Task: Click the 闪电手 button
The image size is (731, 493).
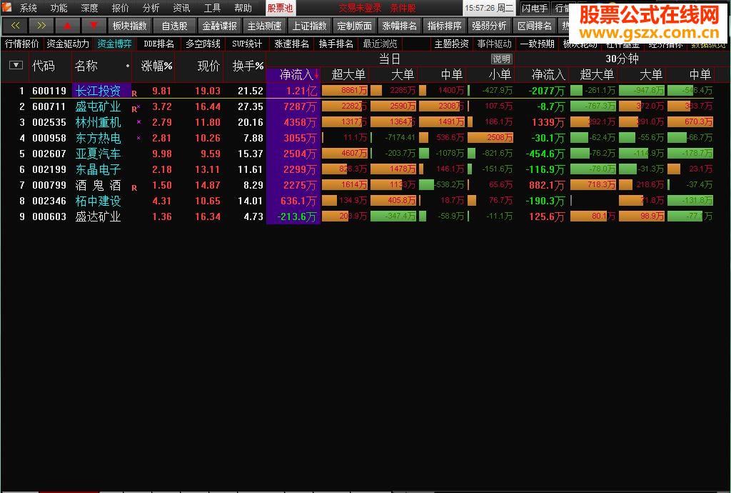Action: click(535, 8)
